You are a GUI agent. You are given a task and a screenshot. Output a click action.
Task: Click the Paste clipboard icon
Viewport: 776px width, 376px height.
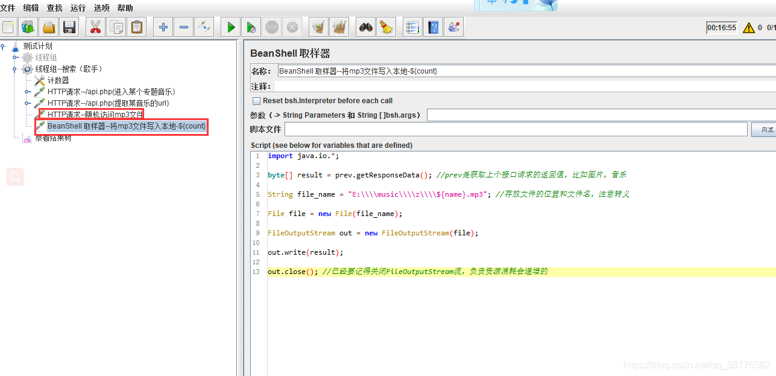pyautogui.click(x=137, y=27)
